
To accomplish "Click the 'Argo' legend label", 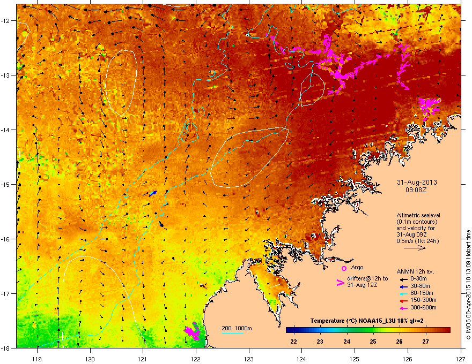I will pos(357,267).
